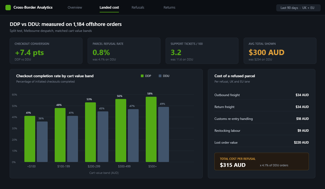Click the Return freight row label
Viewport: 325px width, 189px height.
[224, 107]
